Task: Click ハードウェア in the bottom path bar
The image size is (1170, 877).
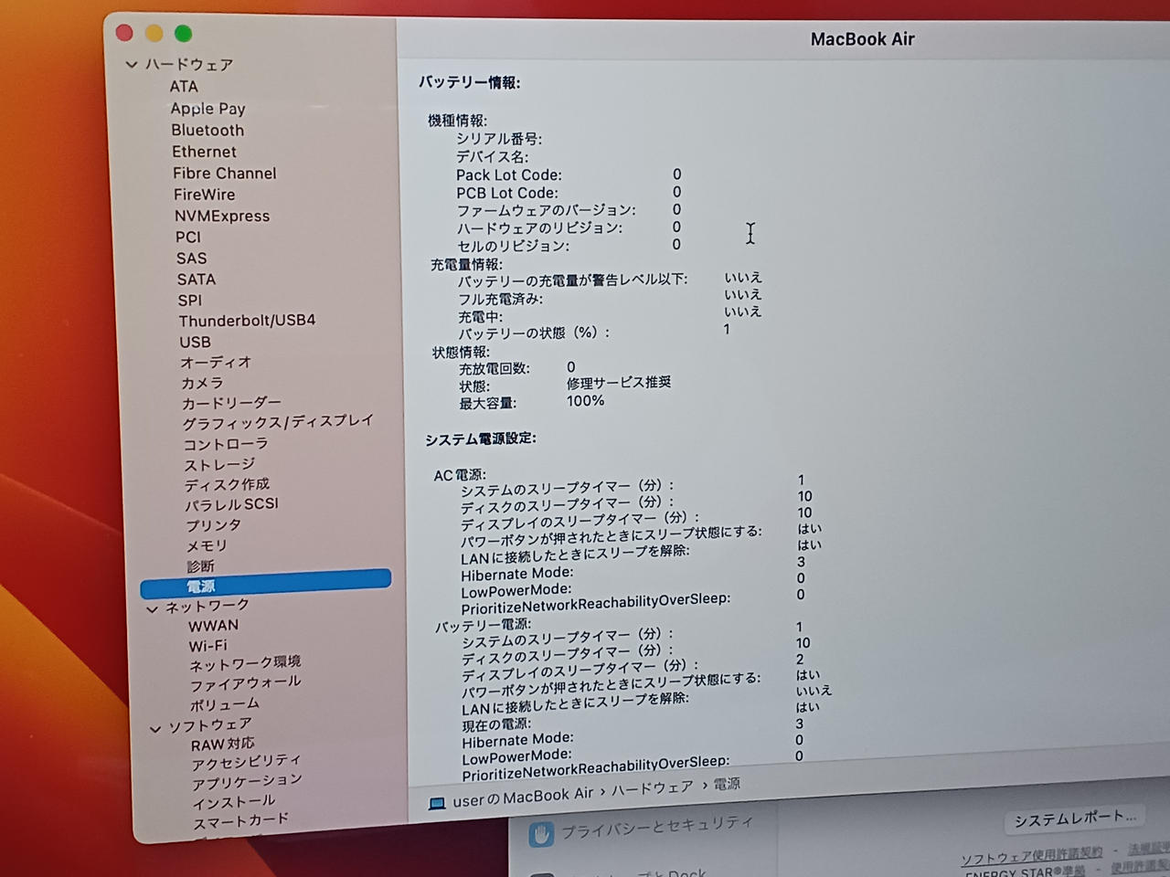Action: pyautogui.click(x=652, y=788)
